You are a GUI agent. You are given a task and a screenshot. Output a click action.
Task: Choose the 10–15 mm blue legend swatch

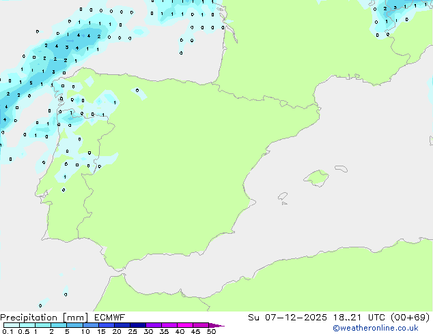tap(90, 325)
